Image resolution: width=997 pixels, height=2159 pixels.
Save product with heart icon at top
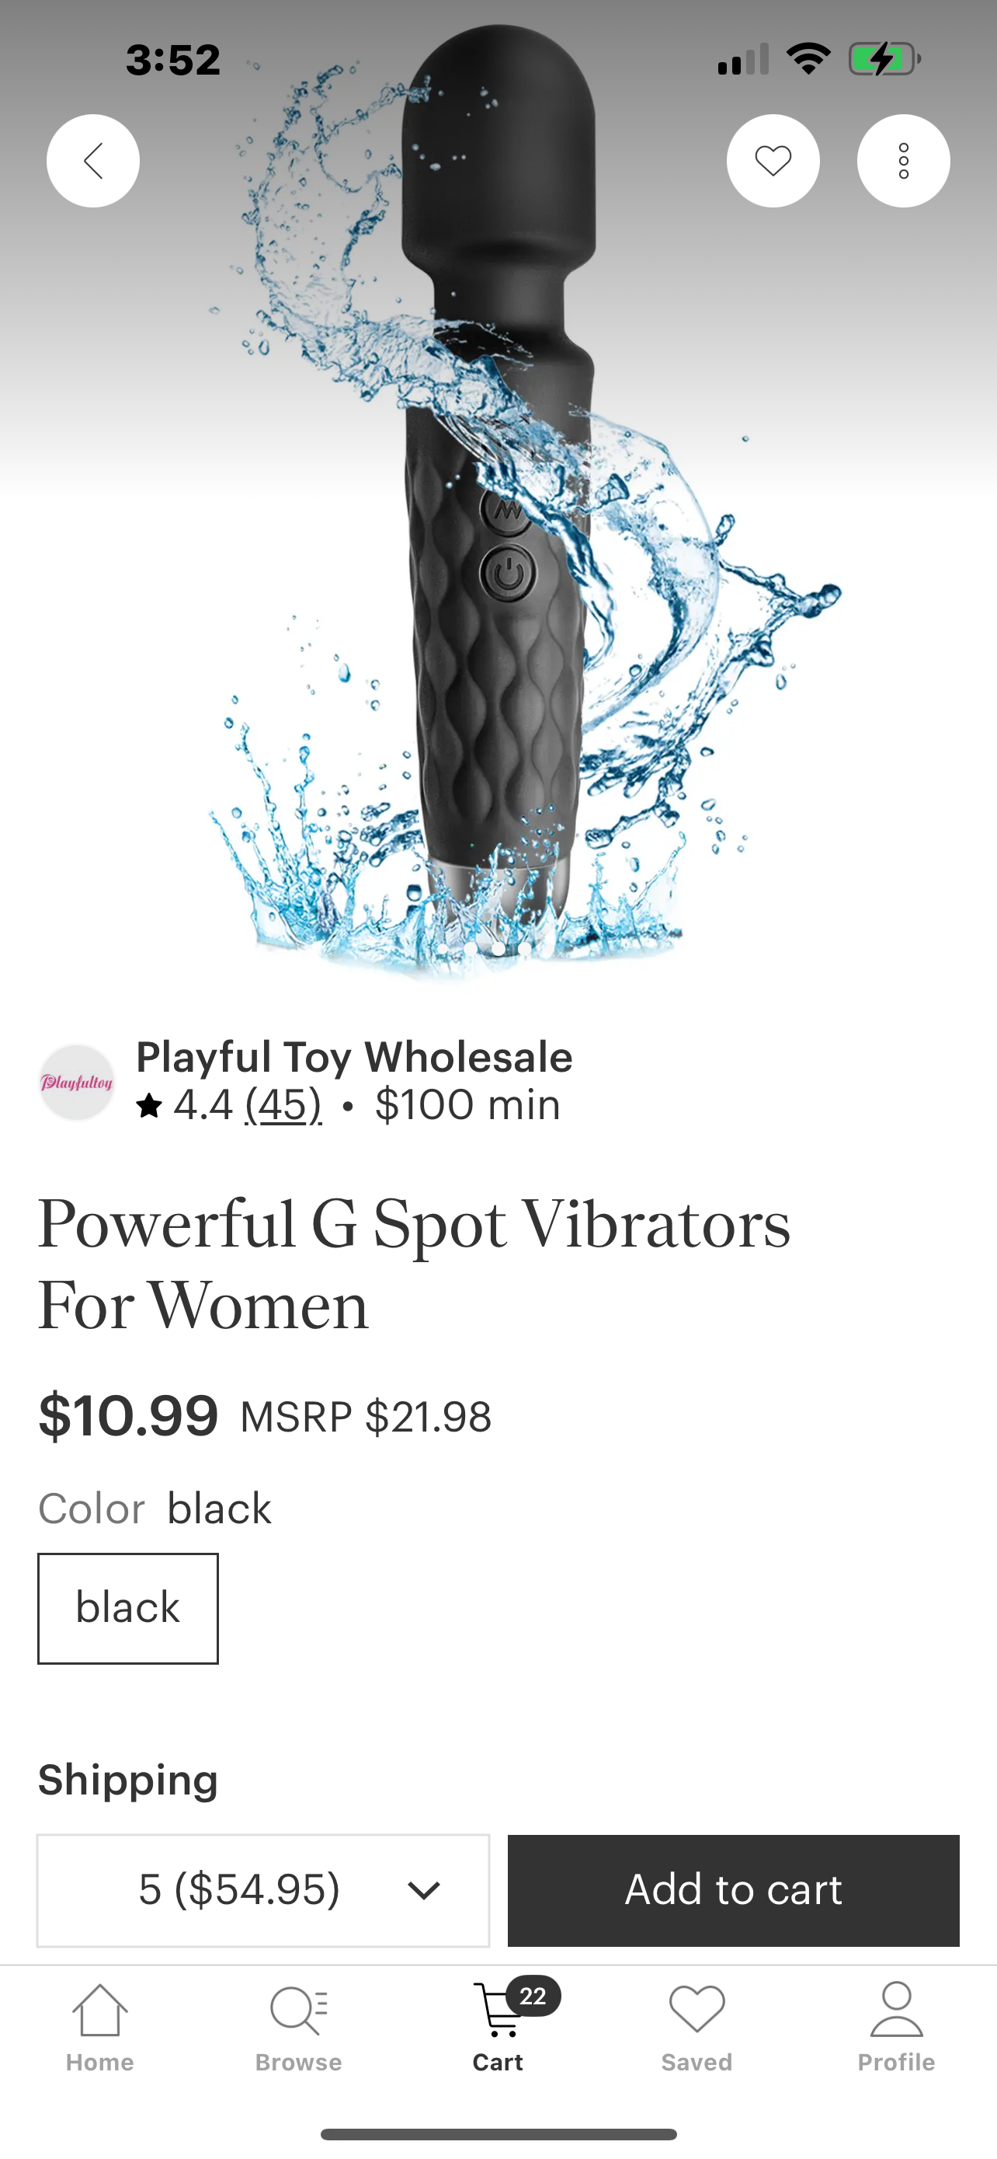pyautogui.click(x=773, y=161)
